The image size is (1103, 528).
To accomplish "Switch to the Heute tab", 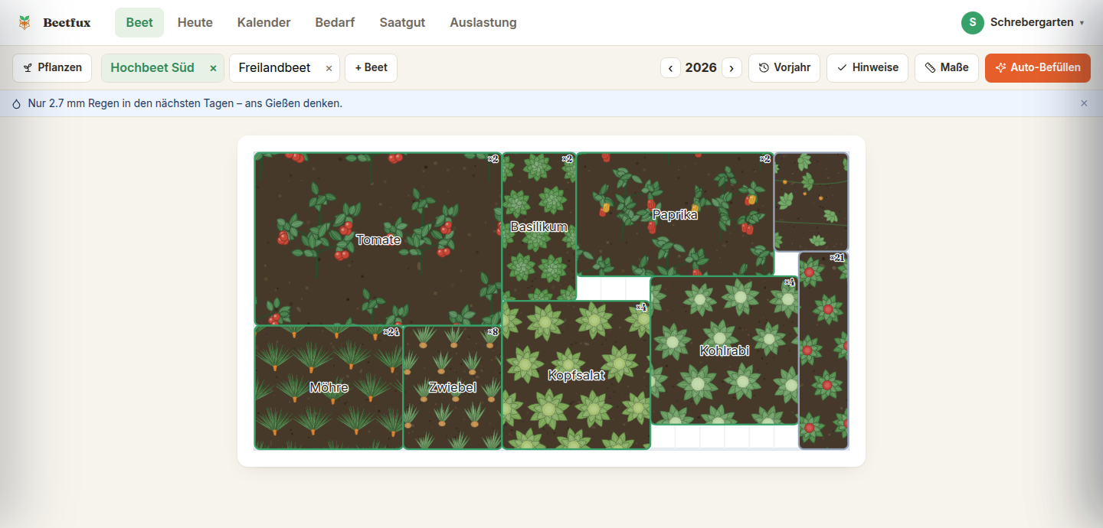I will [195, 22].
